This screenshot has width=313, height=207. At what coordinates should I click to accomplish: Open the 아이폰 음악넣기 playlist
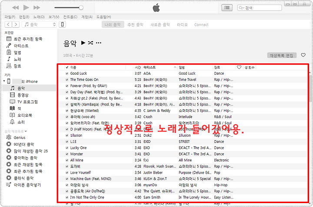pos(27,185)
